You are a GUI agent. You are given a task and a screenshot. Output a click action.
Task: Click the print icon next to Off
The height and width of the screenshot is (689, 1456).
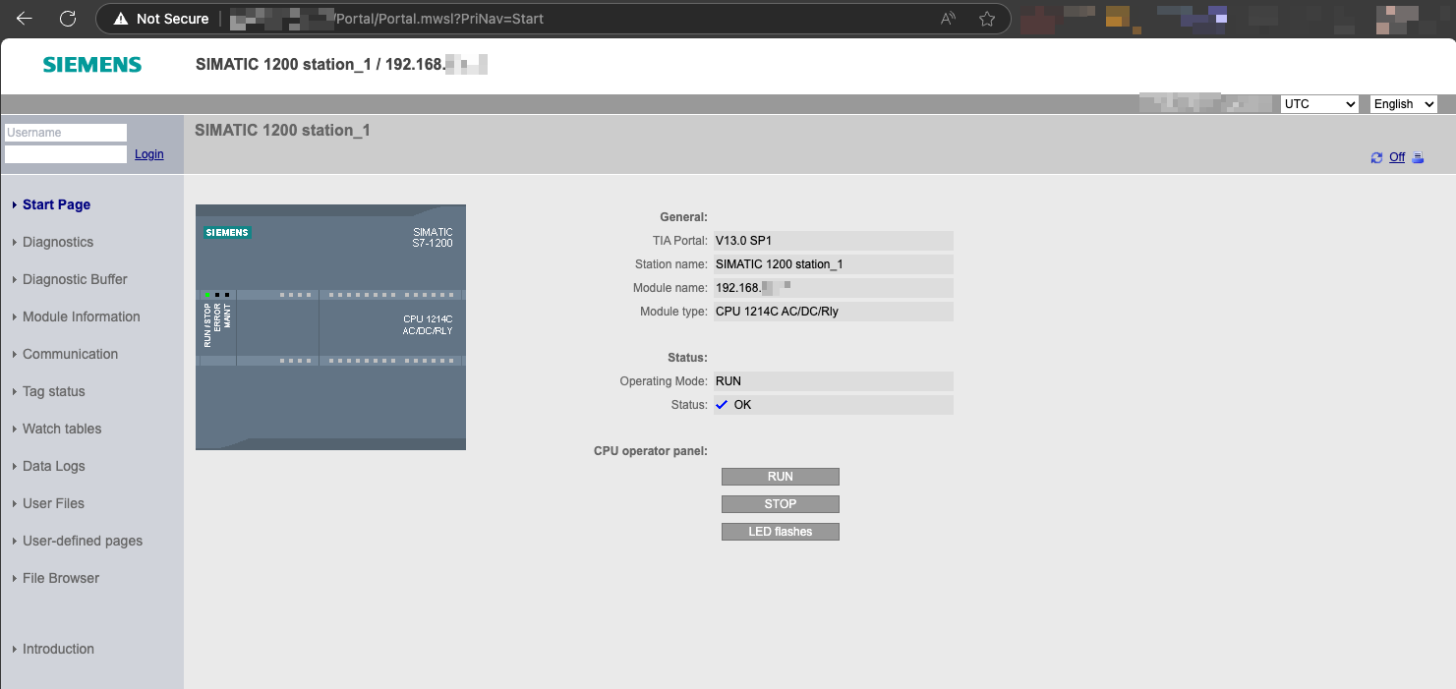(1418, 158)
